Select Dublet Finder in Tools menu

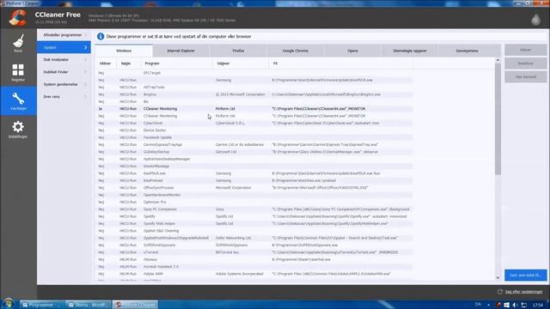64,72
